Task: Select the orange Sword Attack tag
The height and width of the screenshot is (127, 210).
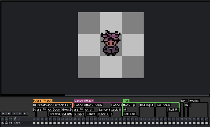Action: pos(42,101)
